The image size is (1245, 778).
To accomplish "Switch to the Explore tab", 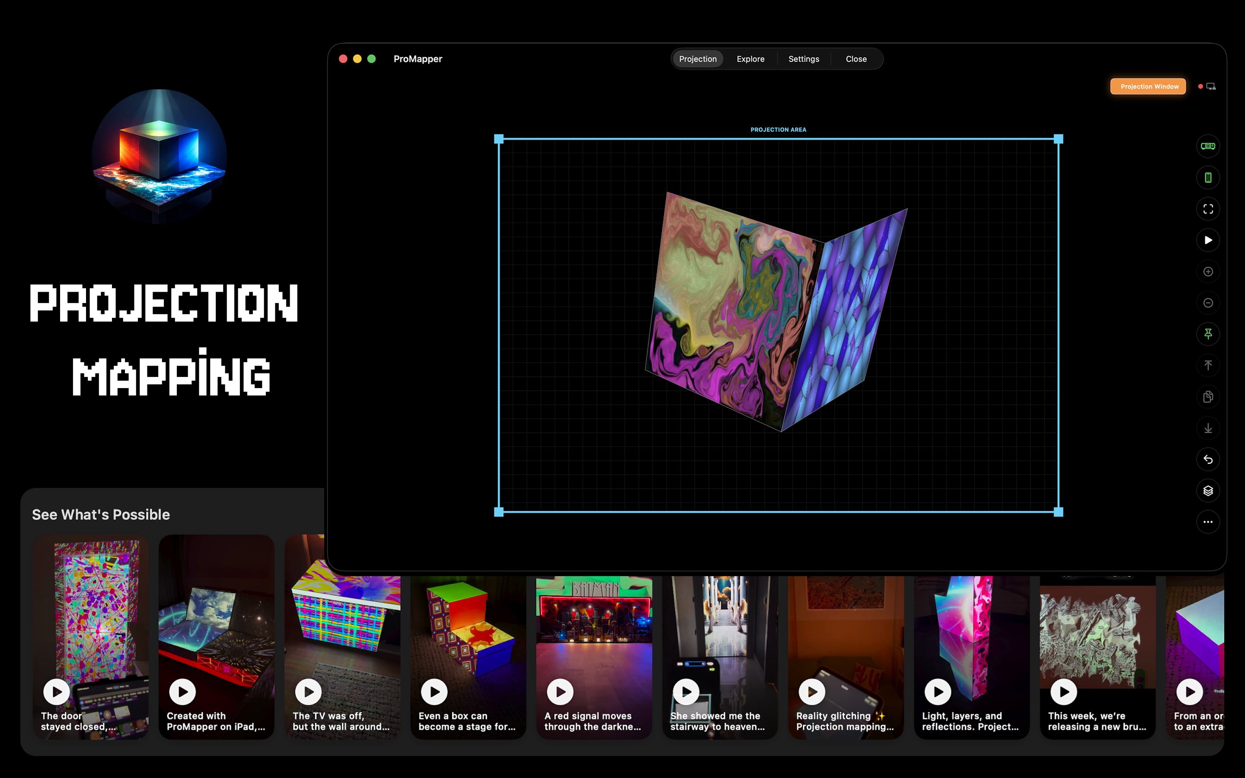I will point(750,59).
